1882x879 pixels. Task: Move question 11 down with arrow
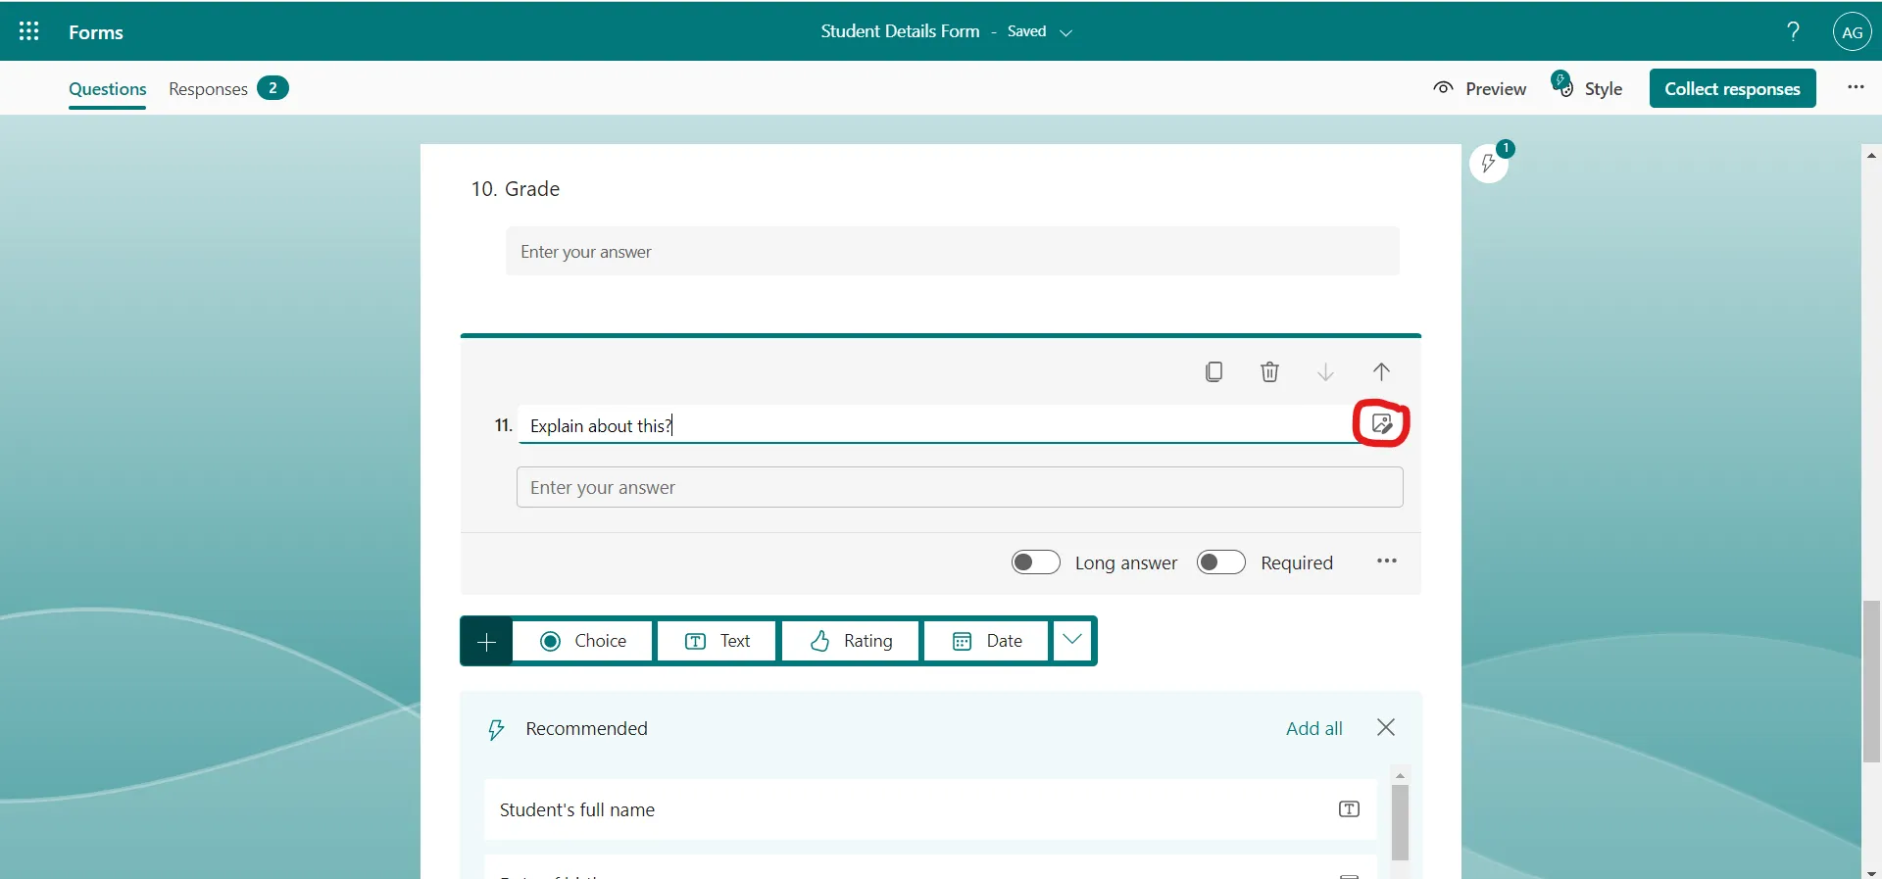pyautogui.click(x=1325, y=371)
